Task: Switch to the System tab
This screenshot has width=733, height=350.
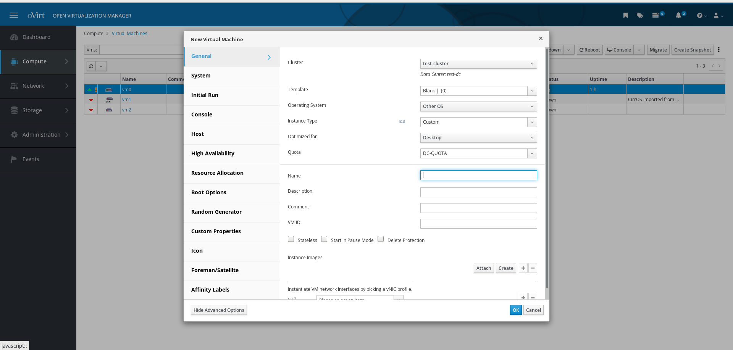Action: coord(201,76)
